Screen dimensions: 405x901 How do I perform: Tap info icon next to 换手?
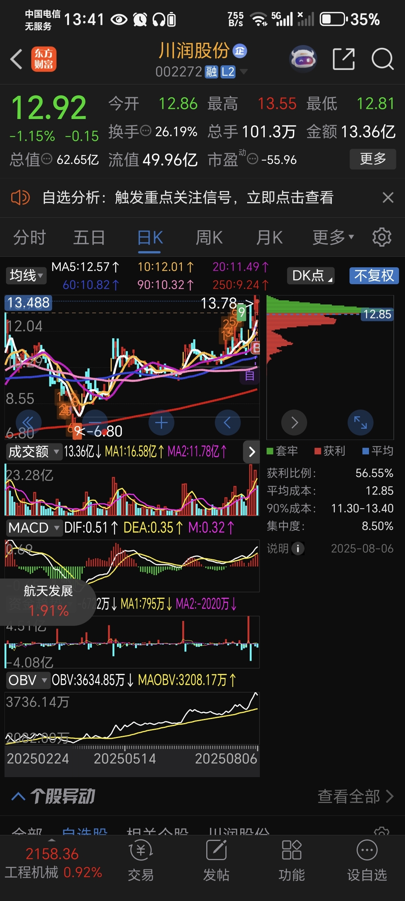[145, 131]
